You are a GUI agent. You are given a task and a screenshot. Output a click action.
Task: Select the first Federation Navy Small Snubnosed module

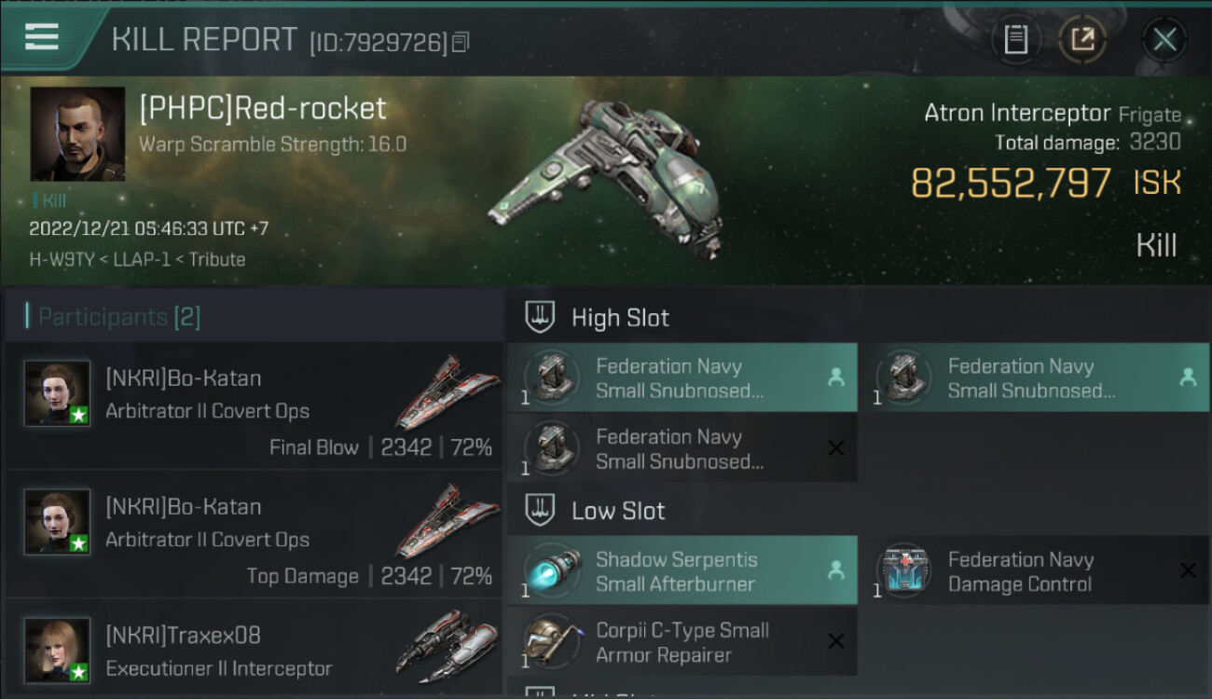pyautogui.click(x=681, y=378)
